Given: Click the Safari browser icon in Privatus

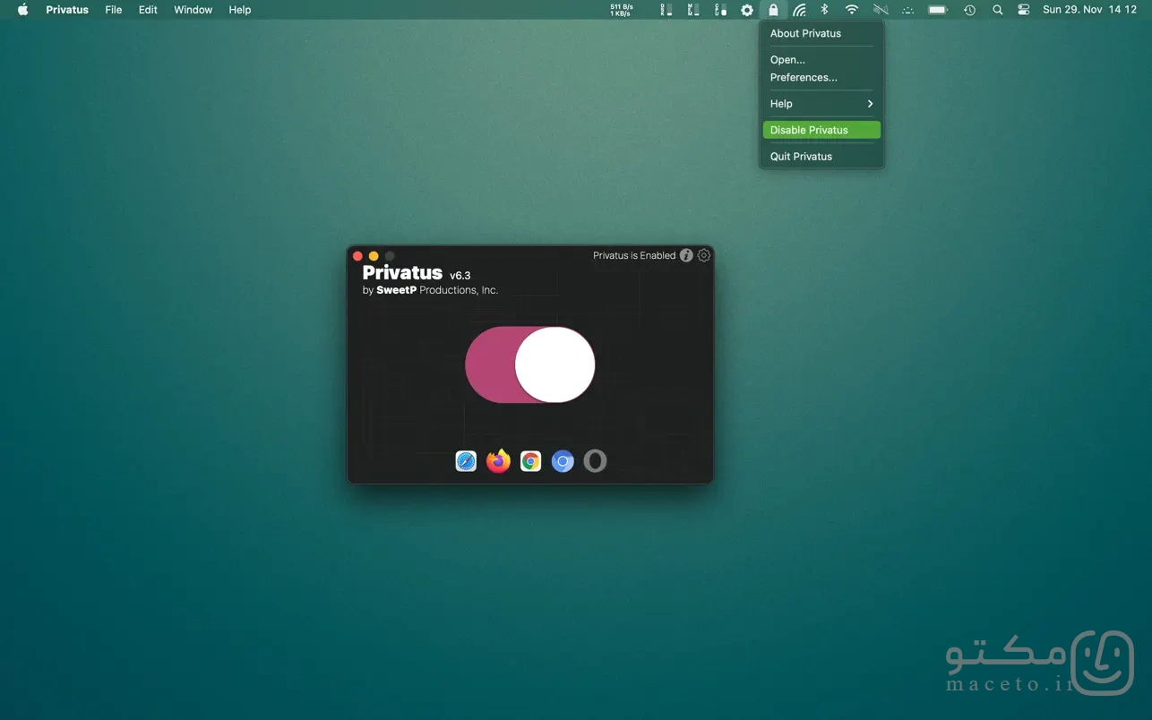Looking at the screenshot, I should click(466, 461).
